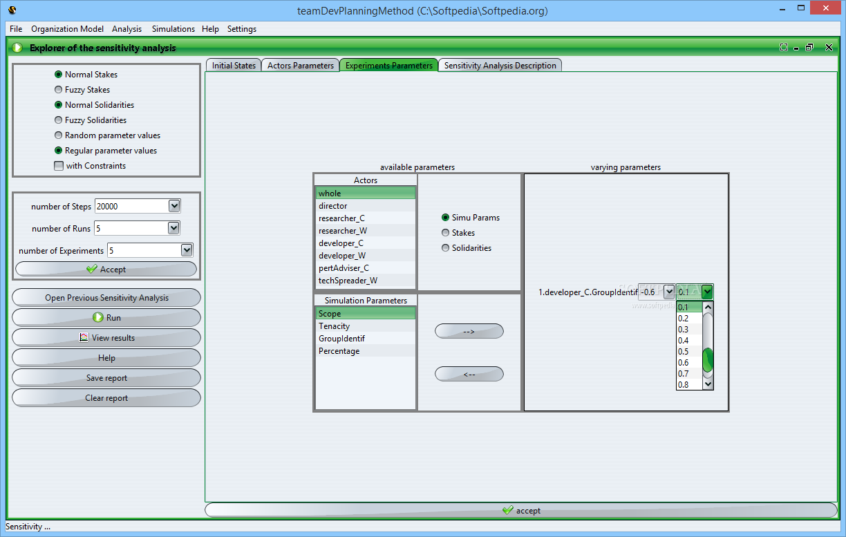Click the <-- remove parameter button

[x=469, y=375]
